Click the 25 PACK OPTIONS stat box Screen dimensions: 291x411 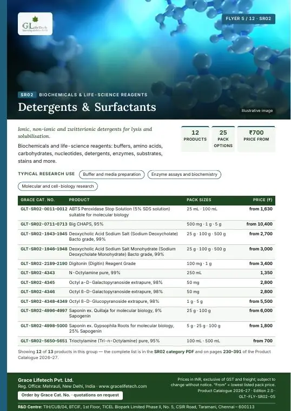[223, 139]
